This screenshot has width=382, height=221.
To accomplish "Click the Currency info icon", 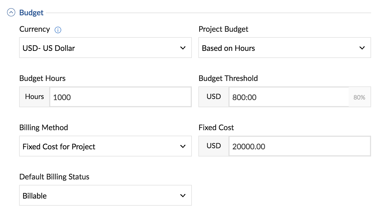I will [x=58, y=30].
